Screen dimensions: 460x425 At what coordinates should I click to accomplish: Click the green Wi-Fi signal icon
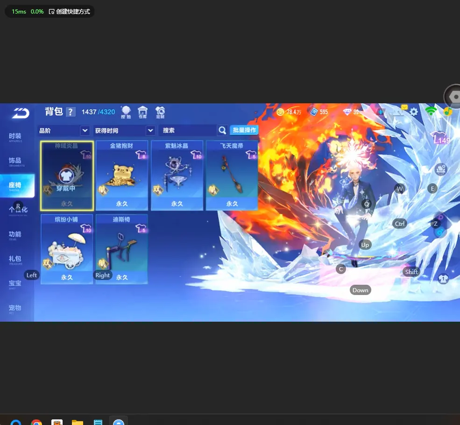(x=431, y=111)
